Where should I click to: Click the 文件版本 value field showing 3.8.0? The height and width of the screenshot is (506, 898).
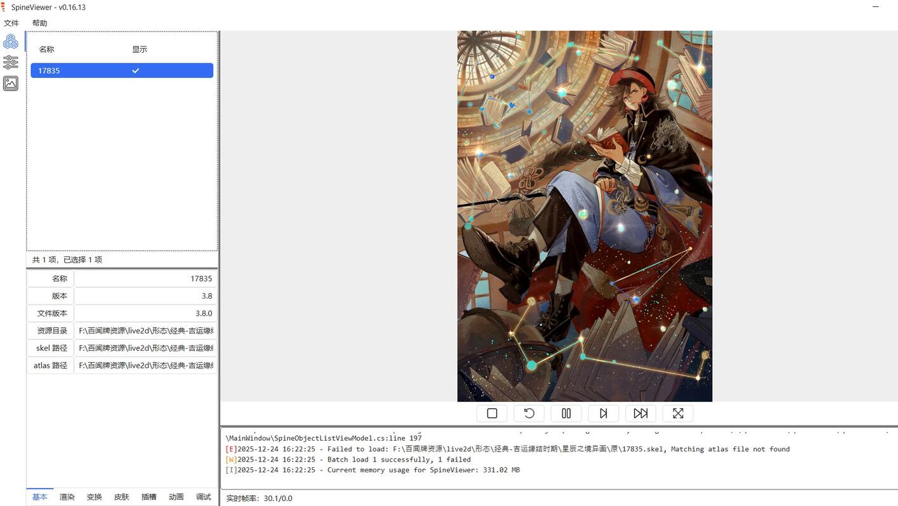click(145, 313)
